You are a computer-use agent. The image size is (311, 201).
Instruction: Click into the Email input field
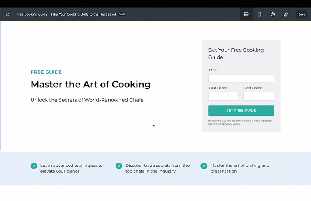pos(241,78)
